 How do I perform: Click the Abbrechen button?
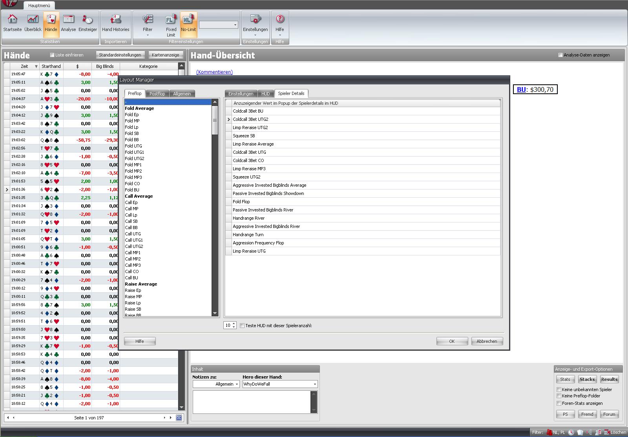[x=487, y=341]
